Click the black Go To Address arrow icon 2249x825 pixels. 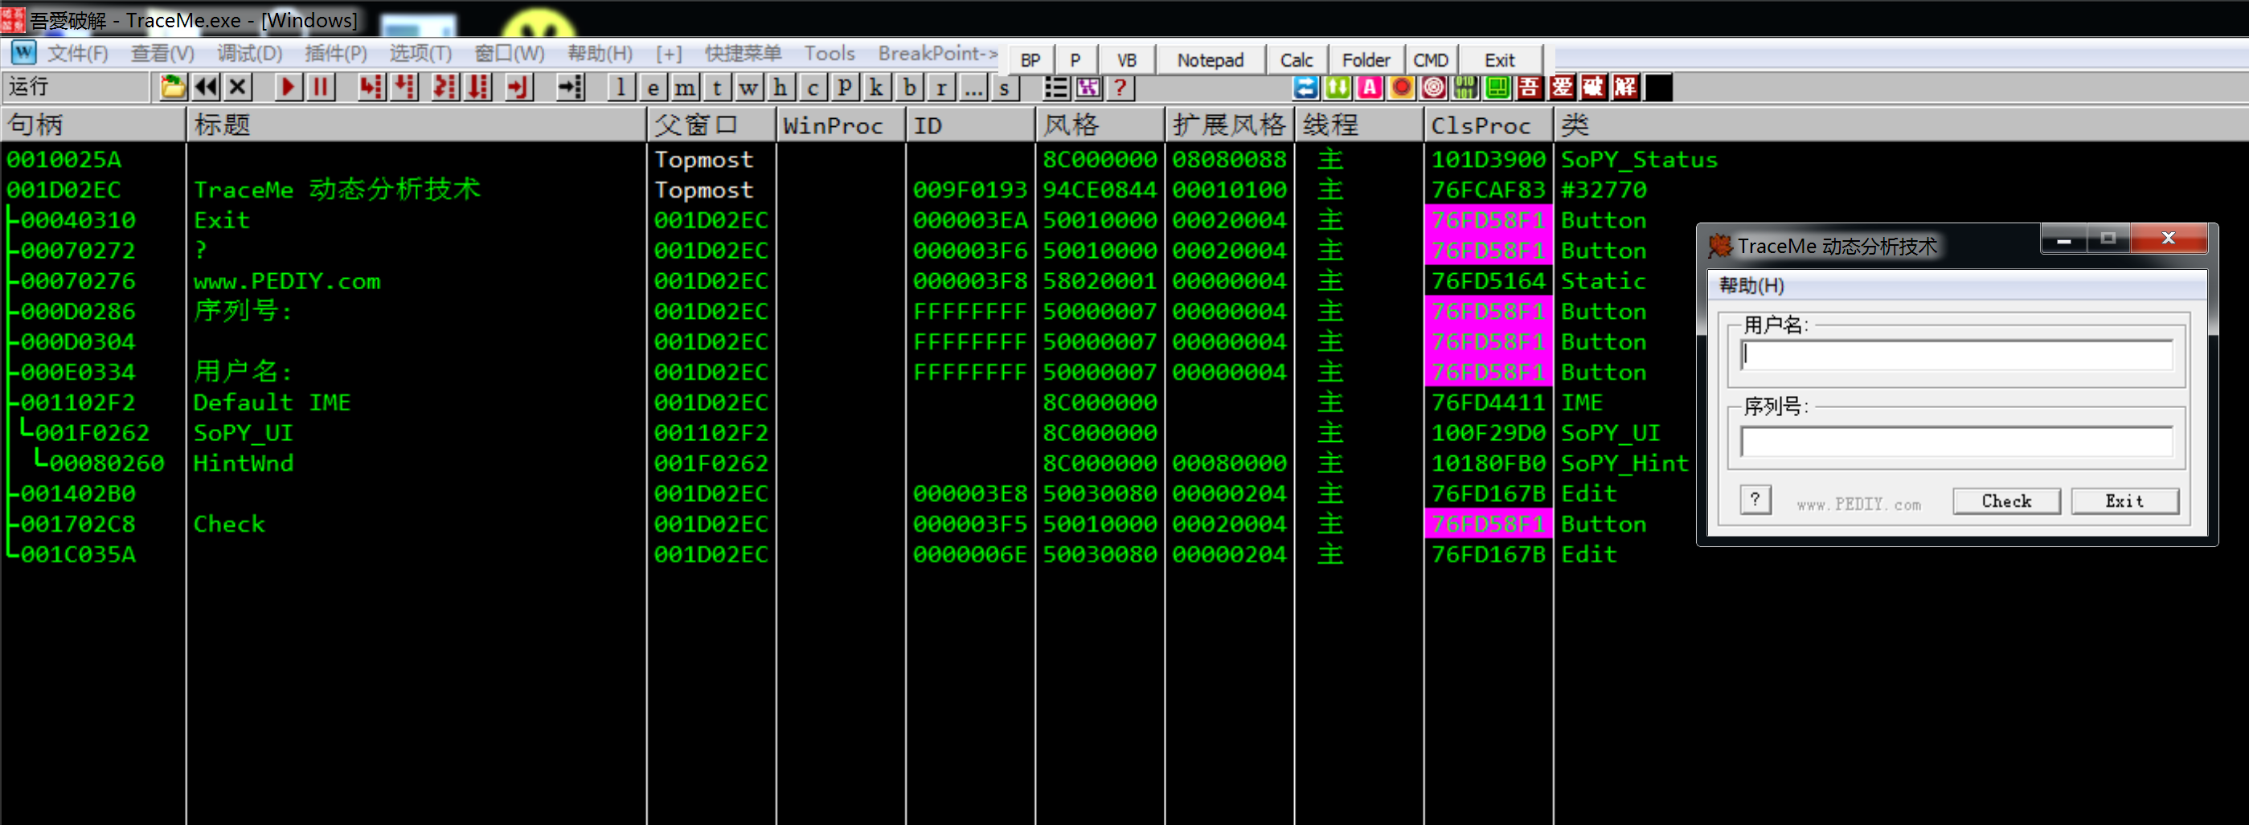570,88
